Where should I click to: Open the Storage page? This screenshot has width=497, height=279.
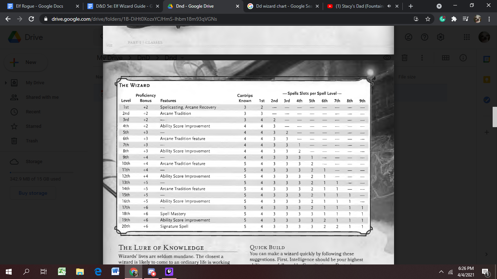[34, 162]
